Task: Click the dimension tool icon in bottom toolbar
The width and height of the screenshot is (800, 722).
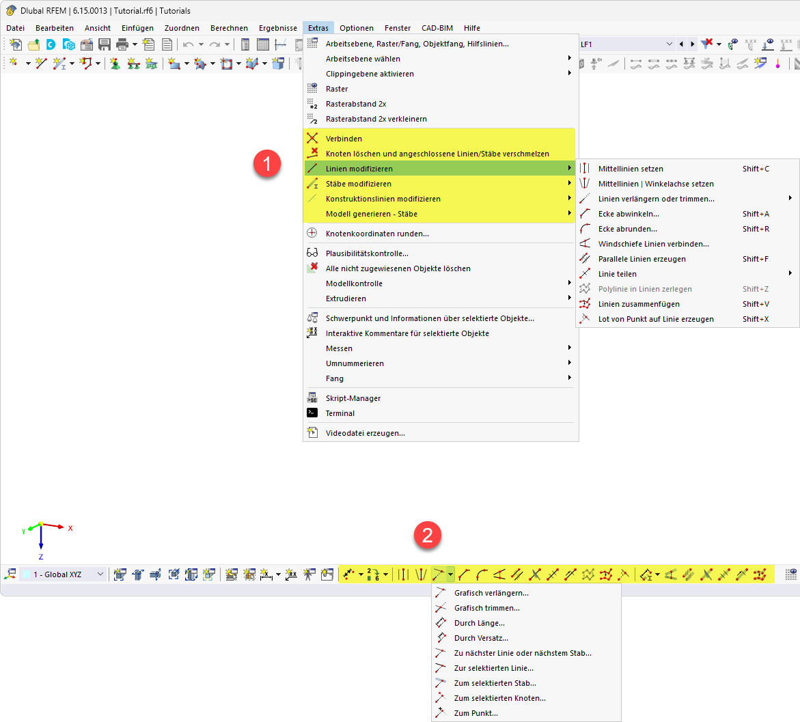Action: pos(266,574)
